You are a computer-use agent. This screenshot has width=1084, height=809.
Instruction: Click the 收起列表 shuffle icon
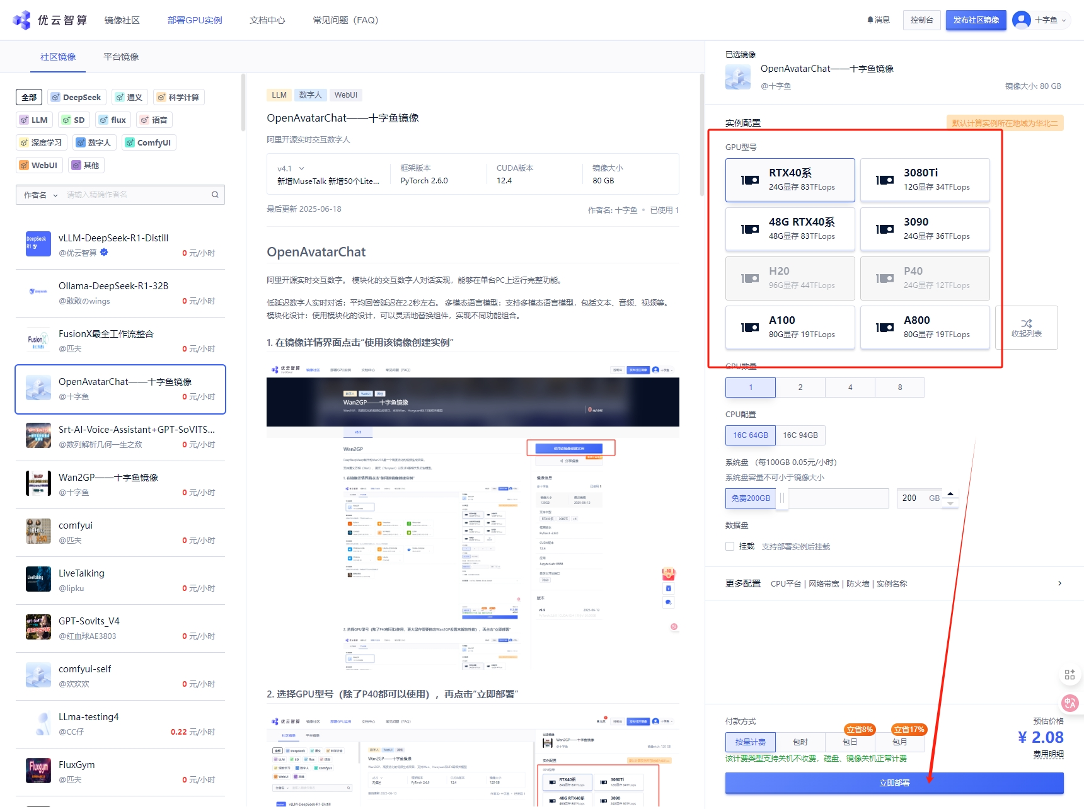tap(1026, 323)
